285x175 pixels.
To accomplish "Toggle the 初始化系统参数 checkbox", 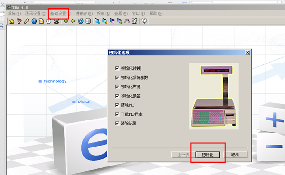I will coord(117,78).
